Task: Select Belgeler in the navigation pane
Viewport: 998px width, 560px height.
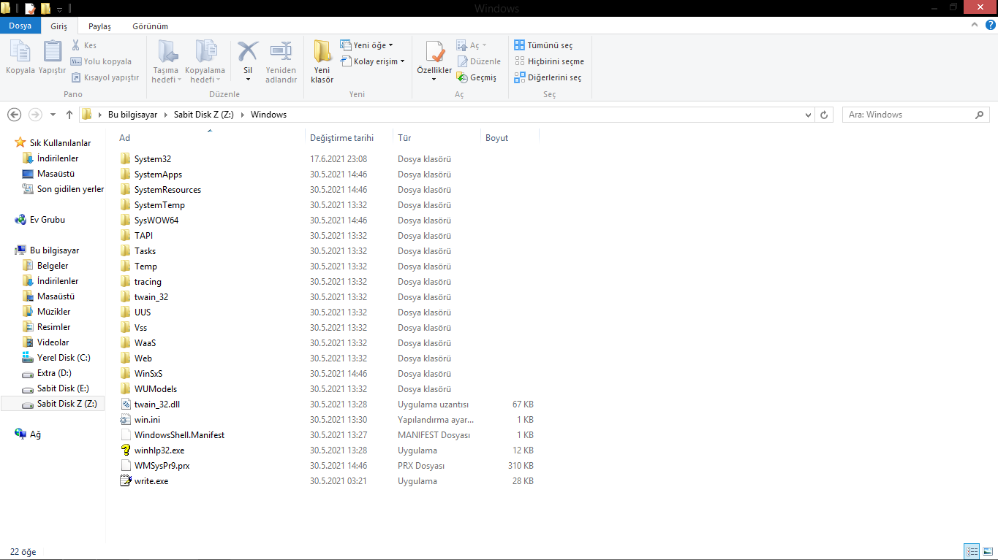Action: pos(53,266)
